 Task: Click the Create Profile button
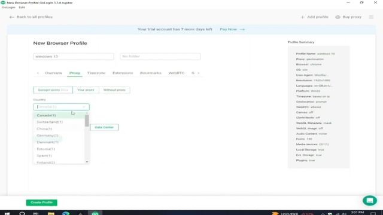pos(42,202)
